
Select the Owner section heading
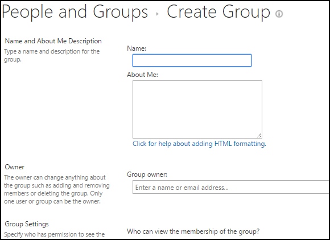tap(15, 167)
